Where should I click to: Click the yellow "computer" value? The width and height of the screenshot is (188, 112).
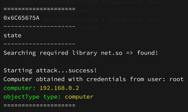pos(79,97)
